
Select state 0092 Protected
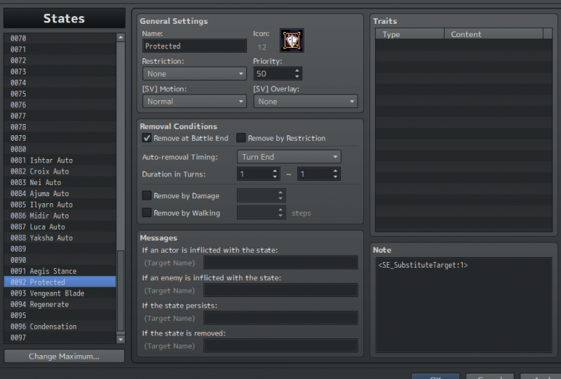pyautogui.click(x=60, y=282)
